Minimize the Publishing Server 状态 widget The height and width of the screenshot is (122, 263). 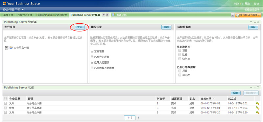[x=255, y=88]
